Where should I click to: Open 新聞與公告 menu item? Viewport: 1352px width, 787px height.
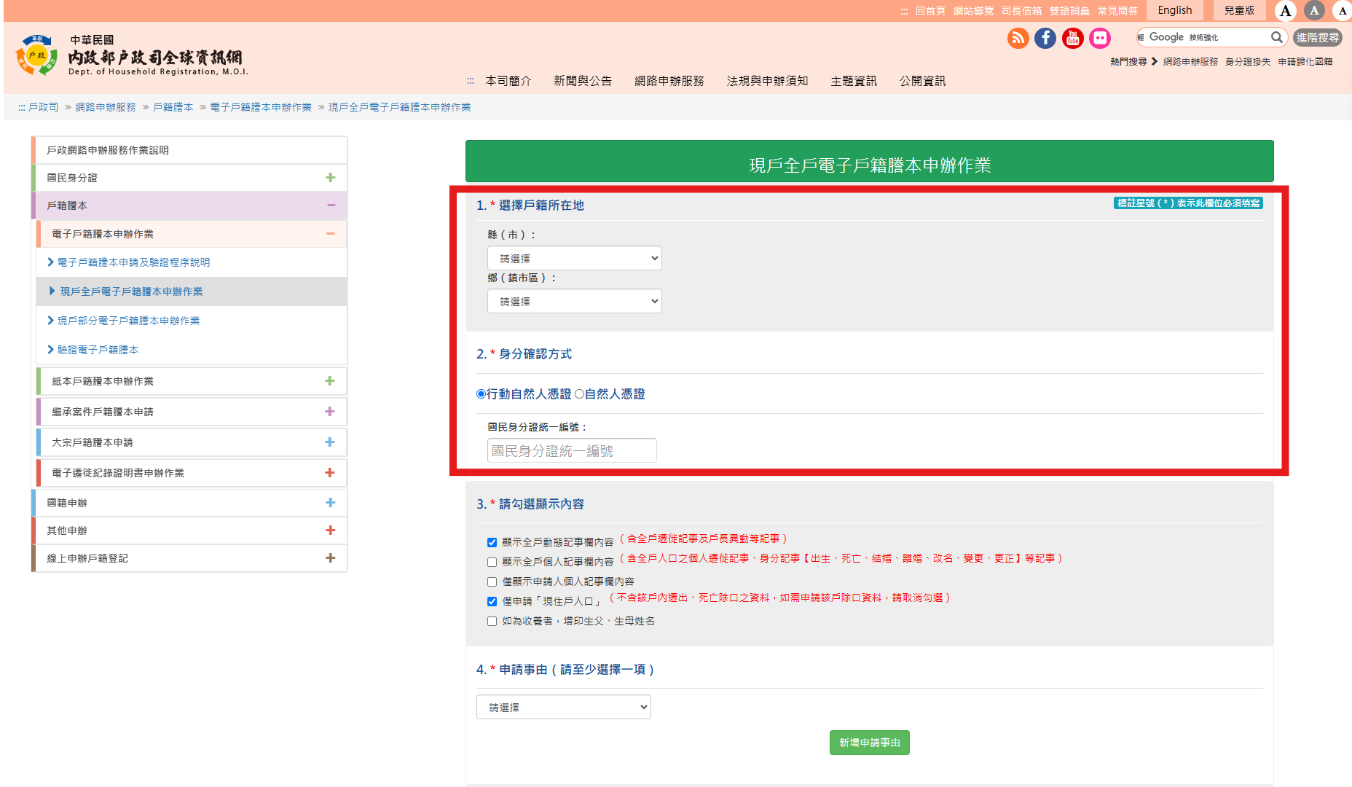[582, 81]
